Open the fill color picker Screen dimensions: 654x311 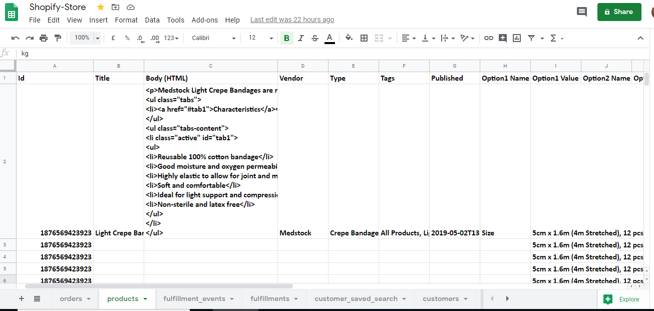[x=349, y=38]
